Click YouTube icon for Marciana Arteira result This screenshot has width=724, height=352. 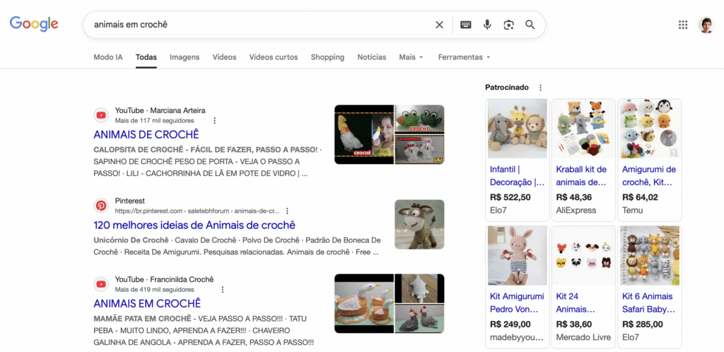coord(101,115)
